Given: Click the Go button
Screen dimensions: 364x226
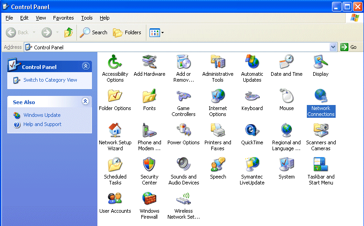Looking at the screenshot, I should coord(348,47).
